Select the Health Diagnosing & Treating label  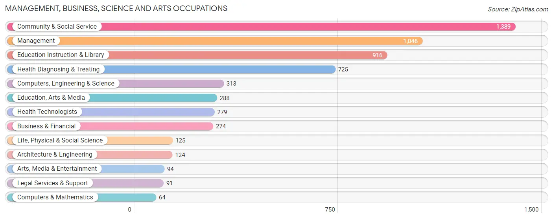59,69
